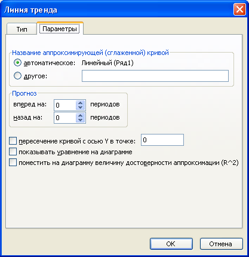Increase назад на forecast periods arrow
Image resolution: width=249 pixels, height=257 pixels.
point(81,115)
